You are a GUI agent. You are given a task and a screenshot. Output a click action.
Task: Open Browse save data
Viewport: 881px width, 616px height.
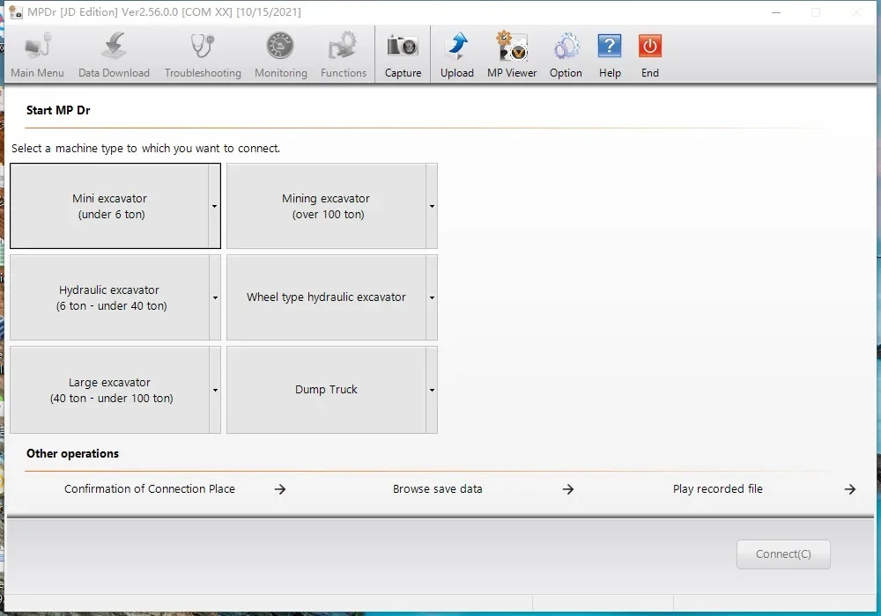click(438, 488)
